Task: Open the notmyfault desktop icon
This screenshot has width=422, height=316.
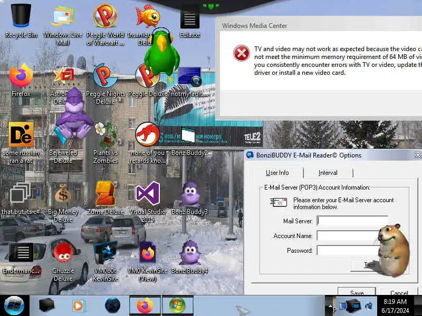Action: pyautogui.click(x=190, y=82)
